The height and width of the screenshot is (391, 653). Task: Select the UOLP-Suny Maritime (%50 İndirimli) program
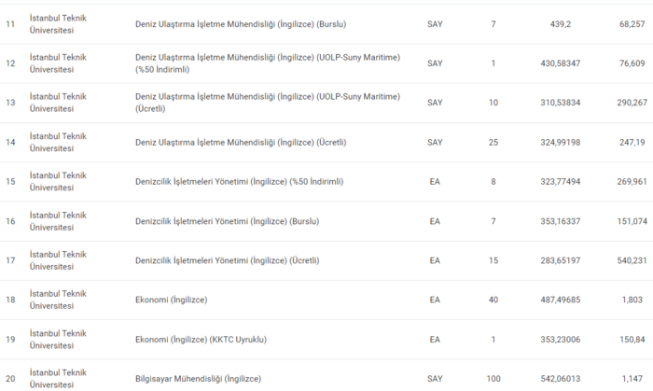point(268,63)
